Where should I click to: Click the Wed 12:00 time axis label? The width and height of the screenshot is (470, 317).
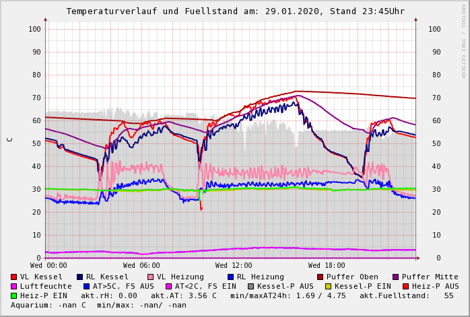pos(234,266)
